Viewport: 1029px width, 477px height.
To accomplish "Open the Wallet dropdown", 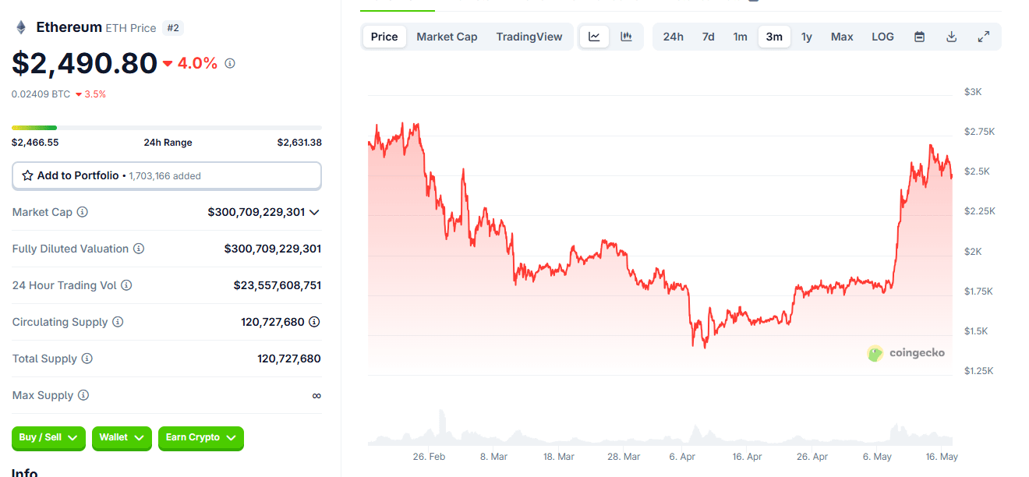I will [122, 438].
